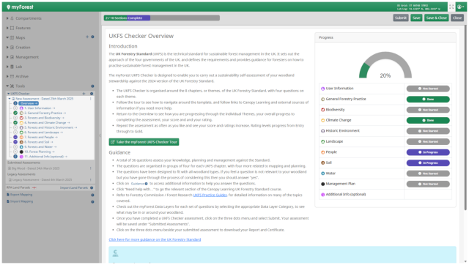Select the Overview tree item
The image size is (469, 265).
coord(29,103)
